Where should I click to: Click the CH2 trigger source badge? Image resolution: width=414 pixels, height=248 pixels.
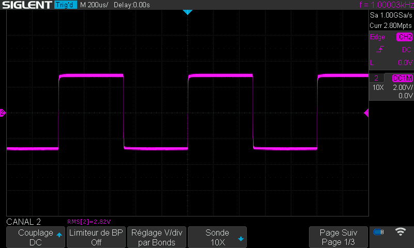(404, 37)
